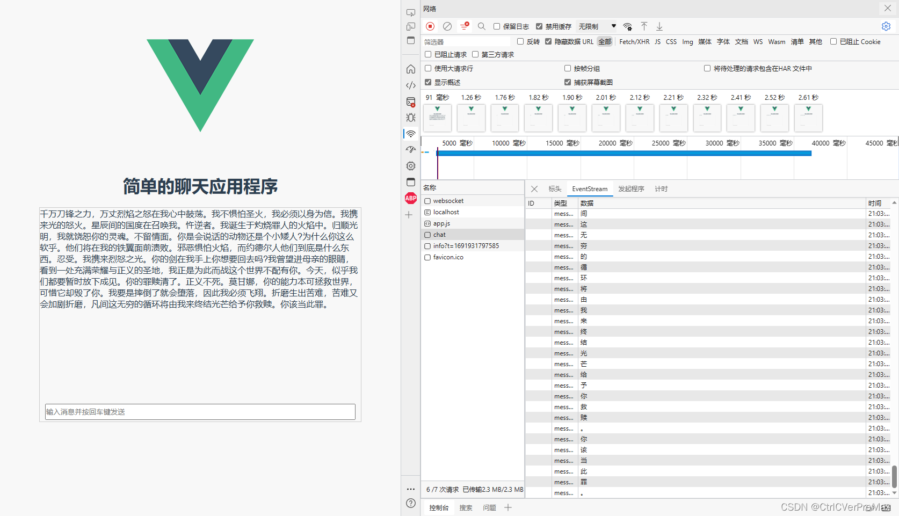Image resolution: width=899 pixels, height=516 pixels.
Task: Open Welcome home tool in sidebar
Action: [x=411, y=69]
